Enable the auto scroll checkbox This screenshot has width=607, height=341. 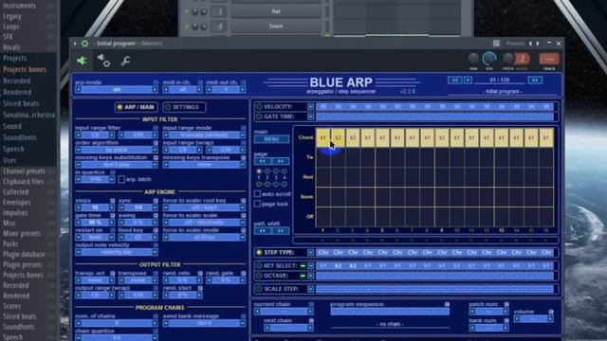click(257, 193)
